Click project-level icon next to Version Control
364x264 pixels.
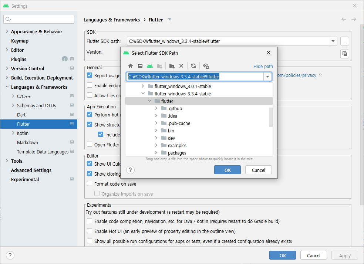[x=72, y=68]
